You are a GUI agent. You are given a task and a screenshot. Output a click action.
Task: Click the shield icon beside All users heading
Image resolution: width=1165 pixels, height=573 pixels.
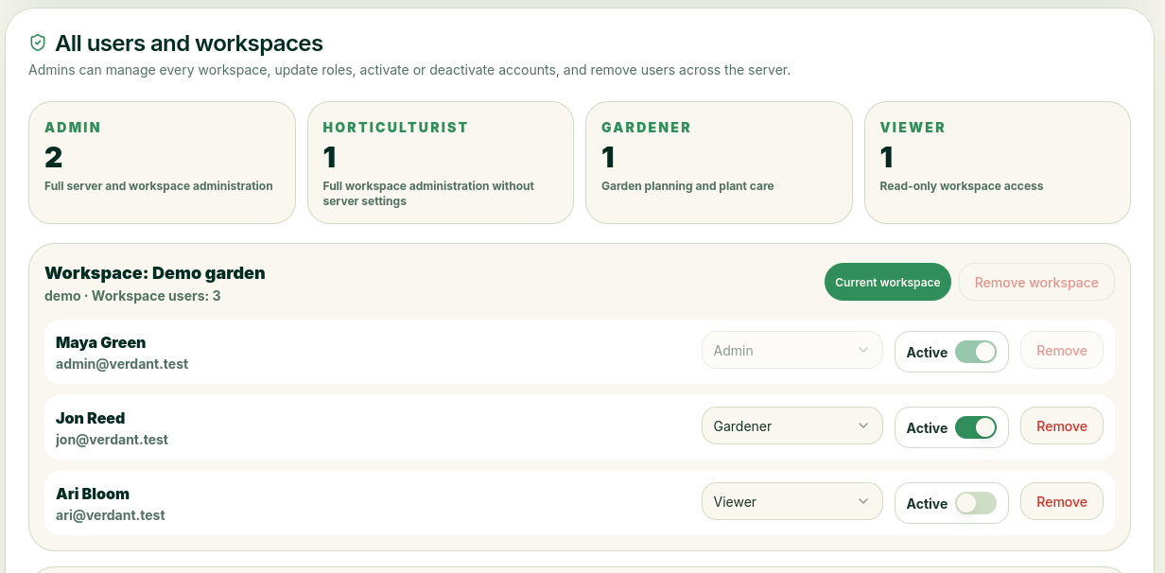38,43
